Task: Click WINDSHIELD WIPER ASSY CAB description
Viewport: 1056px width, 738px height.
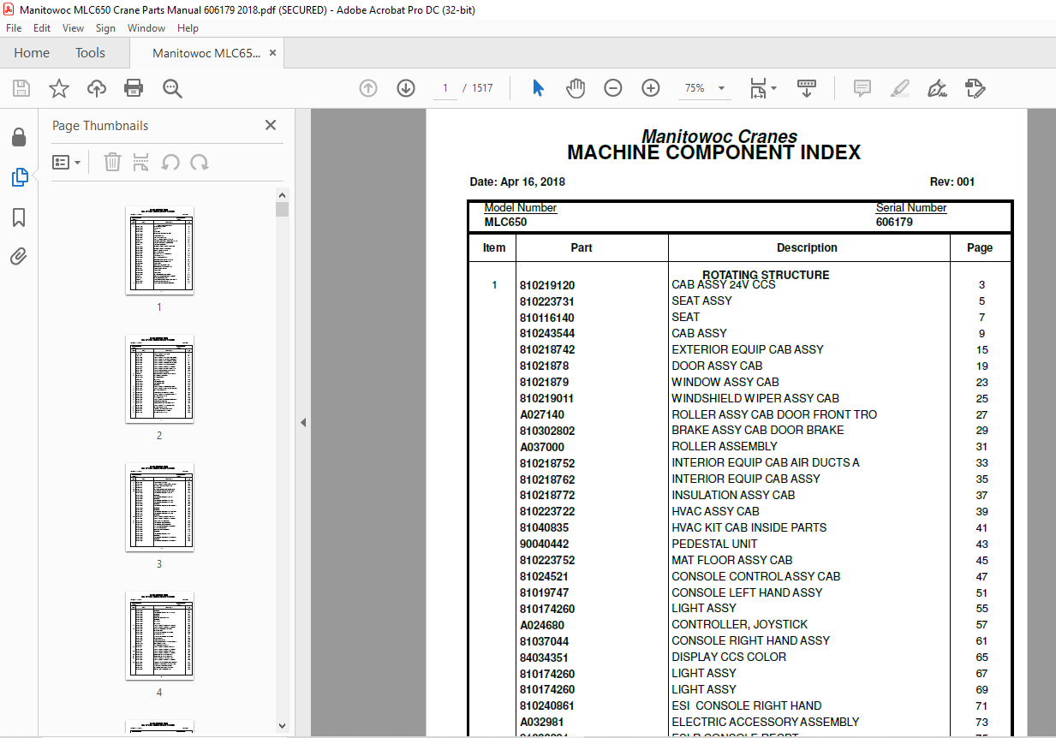Action: coord(755,398)
